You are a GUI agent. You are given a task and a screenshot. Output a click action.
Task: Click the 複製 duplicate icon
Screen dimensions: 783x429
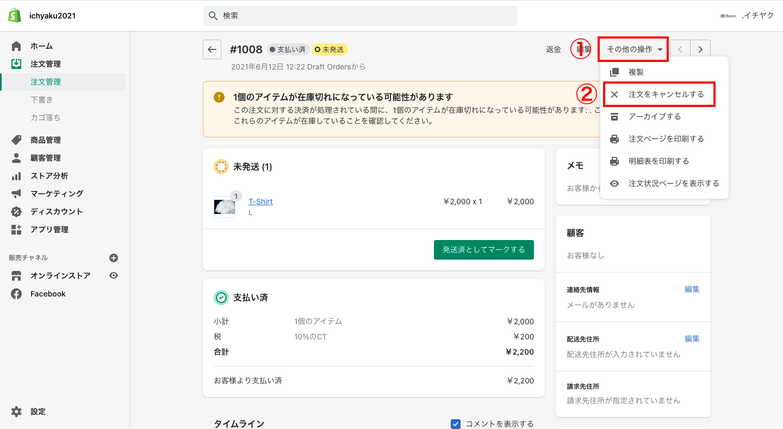614,72
